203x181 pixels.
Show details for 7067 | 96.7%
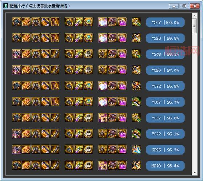click(x=165, y=102)
